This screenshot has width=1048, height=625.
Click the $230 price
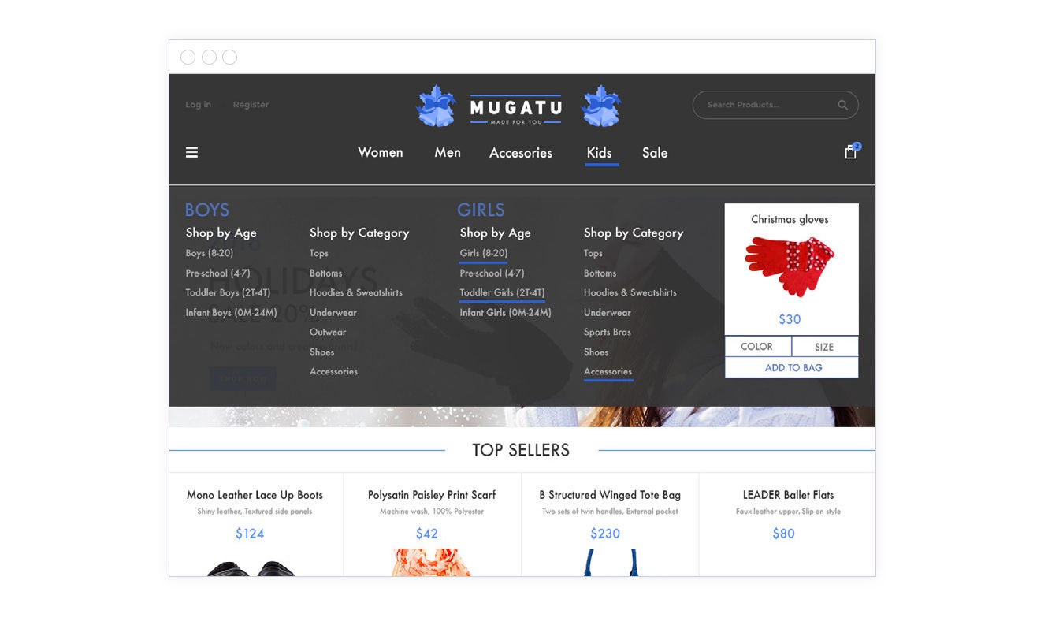605,534
